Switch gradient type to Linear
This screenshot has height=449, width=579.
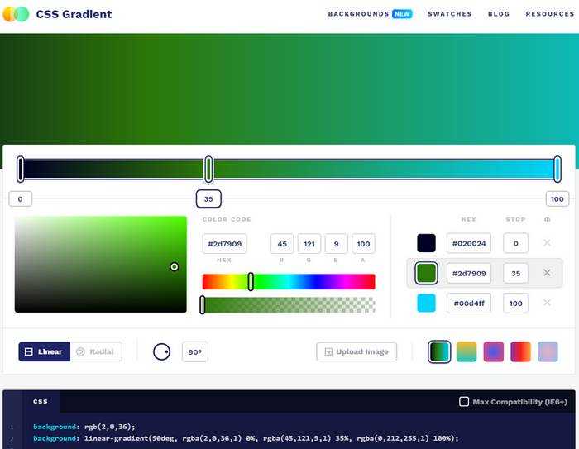[x=44, y=351]
